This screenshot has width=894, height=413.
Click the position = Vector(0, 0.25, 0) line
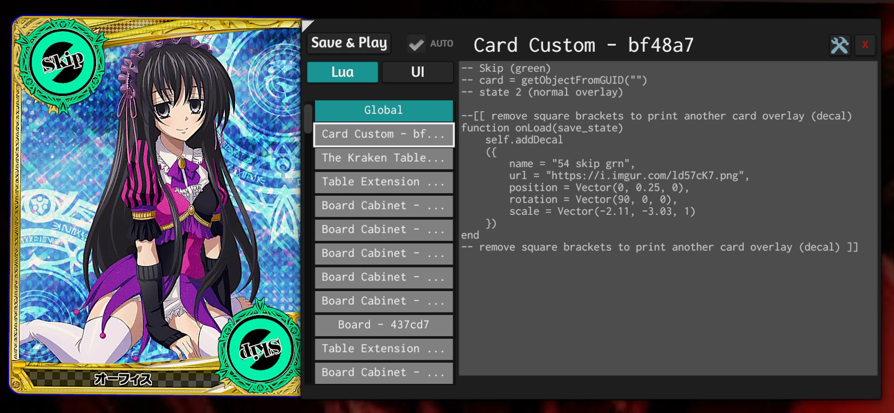tap(599, 188)
